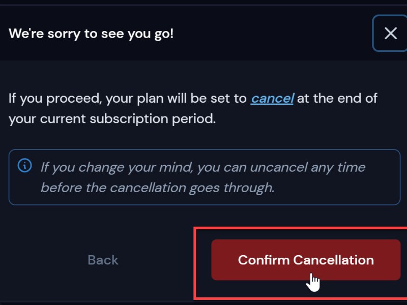Screen dimensions: 407x305
Task: Click the words "any time" in the info note
Action: [343, 167]
